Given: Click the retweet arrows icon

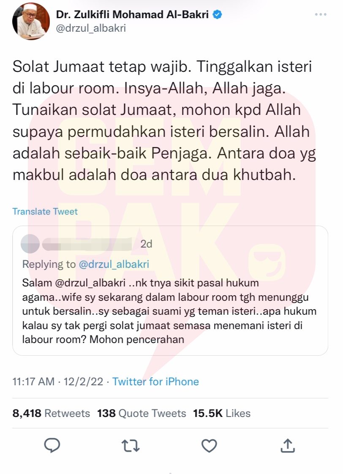Looking at the screenshot, I should (x=131, y=446).
